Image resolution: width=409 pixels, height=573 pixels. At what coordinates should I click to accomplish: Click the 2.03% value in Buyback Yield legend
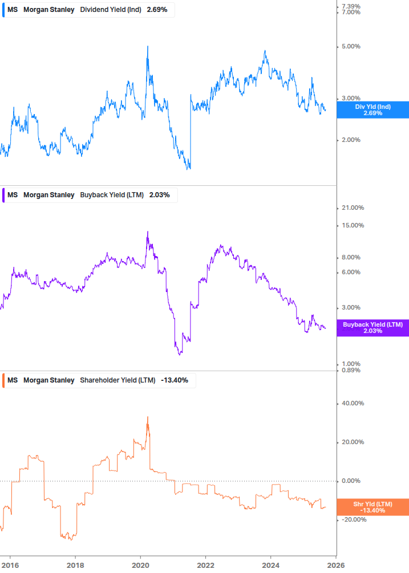click(x=159, y=195)
